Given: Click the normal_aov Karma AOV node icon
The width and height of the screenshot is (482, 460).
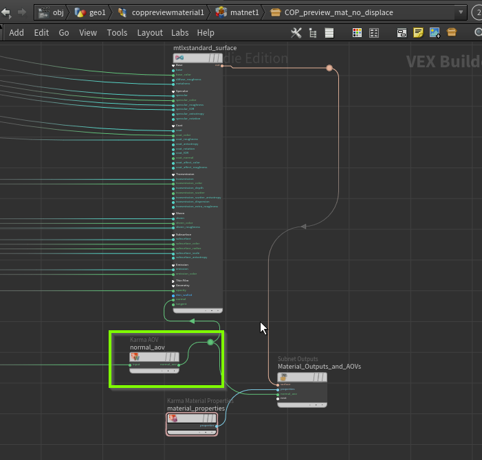Looking at the screenshot, I should pos(135,356).
